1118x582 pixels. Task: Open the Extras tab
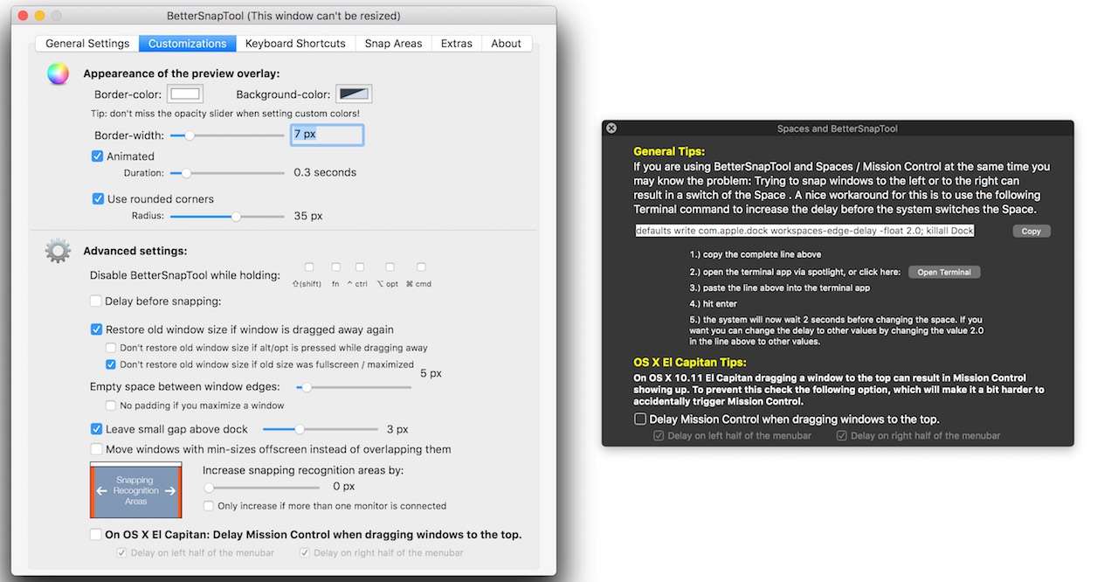(456, 44)
